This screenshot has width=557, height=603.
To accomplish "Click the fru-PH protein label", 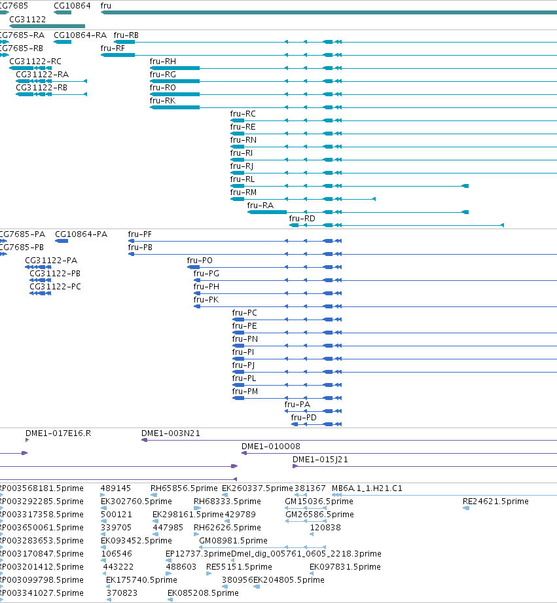I will tap(206, 287).
